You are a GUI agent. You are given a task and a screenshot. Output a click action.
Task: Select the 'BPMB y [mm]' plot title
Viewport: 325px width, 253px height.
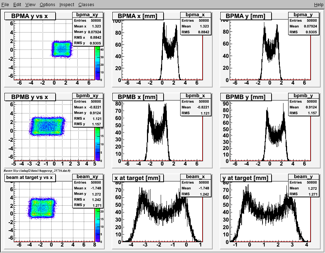click(x=246, y=97)
